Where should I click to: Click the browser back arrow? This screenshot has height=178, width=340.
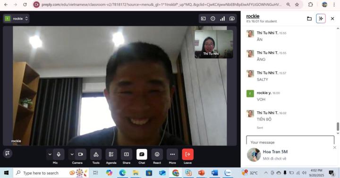point(6,4)
